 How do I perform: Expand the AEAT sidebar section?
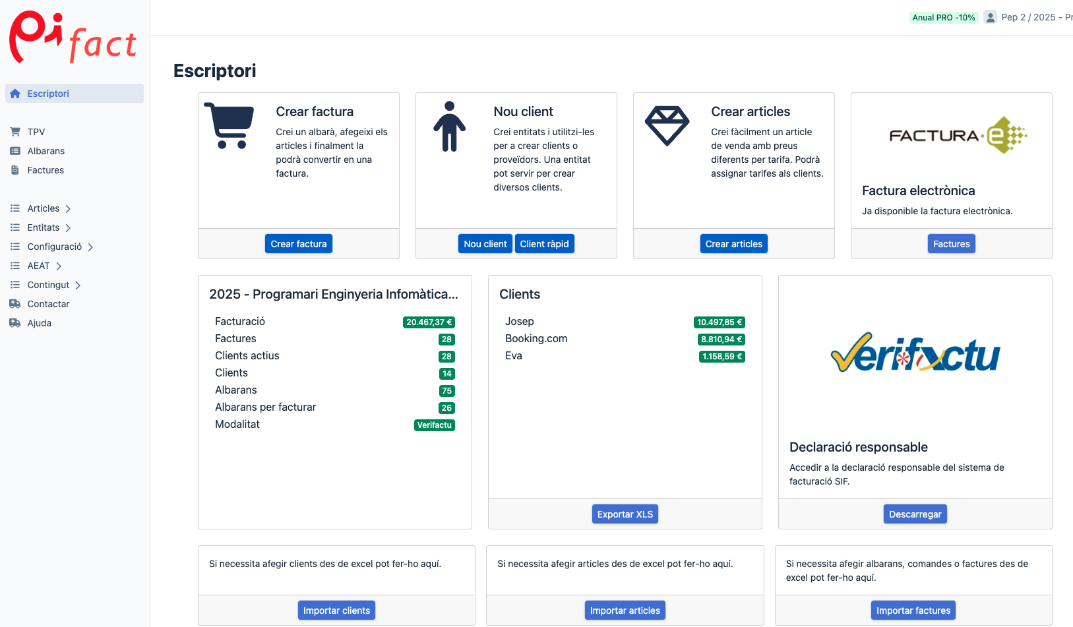59,266
